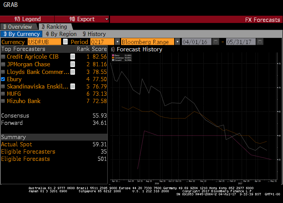Select the History sub-tab
The image size is (283, 203).
[94, 34]
